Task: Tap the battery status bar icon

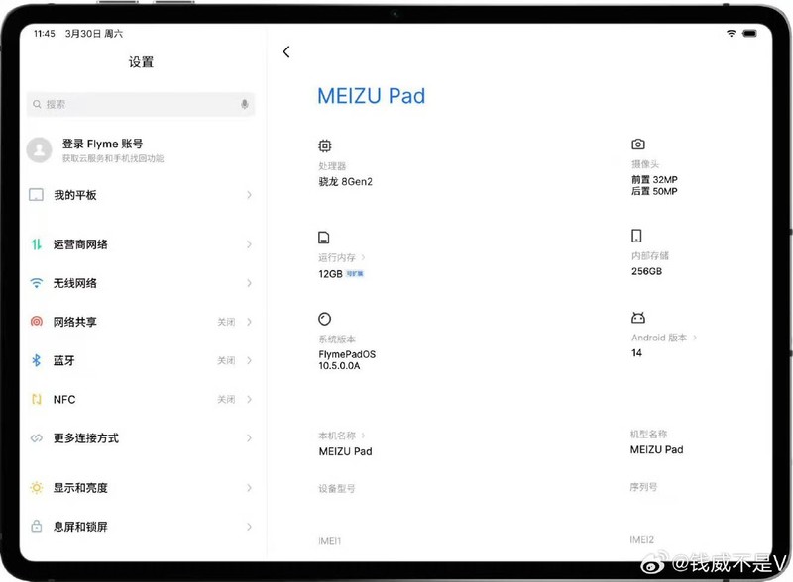Action: 749,34
